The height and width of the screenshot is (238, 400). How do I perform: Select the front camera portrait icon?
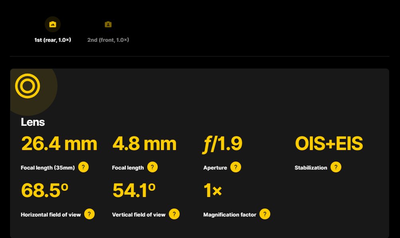(108, 24)
